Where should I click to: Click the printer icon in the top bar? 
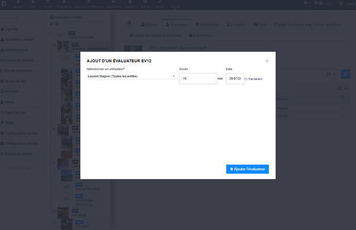(x=316, y=3)
